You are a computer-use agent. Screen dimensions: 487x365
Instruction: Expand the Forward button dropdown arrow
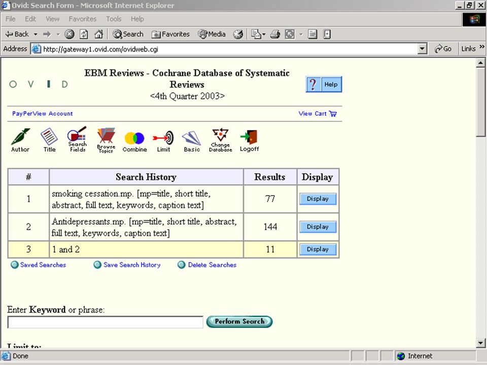click(x=58, y=34)
